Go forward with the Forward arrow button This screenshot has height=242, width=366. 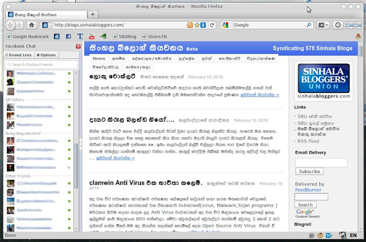20,25
